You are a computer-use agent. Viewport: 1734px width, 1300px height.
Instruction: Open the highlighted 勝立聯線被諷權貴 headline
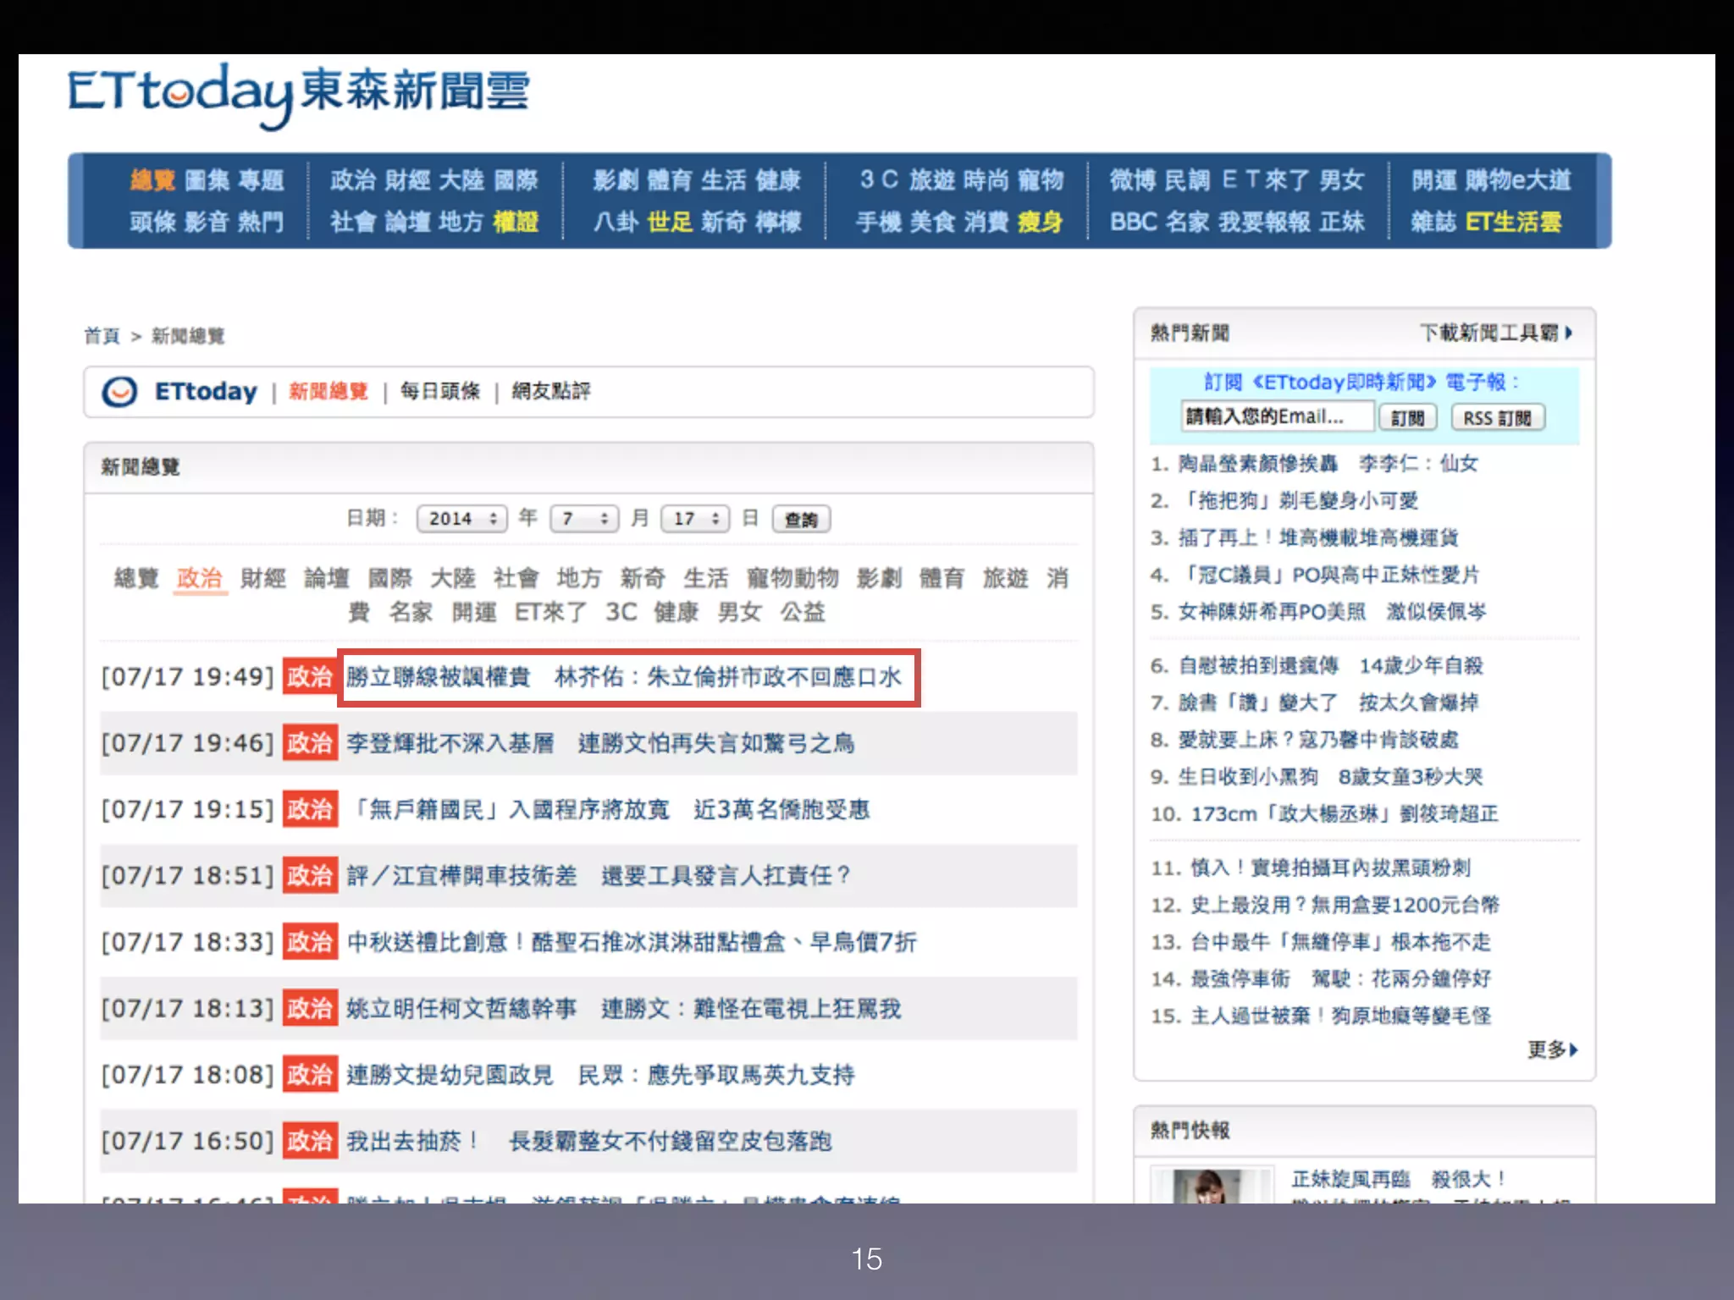[x=624, y=677]
